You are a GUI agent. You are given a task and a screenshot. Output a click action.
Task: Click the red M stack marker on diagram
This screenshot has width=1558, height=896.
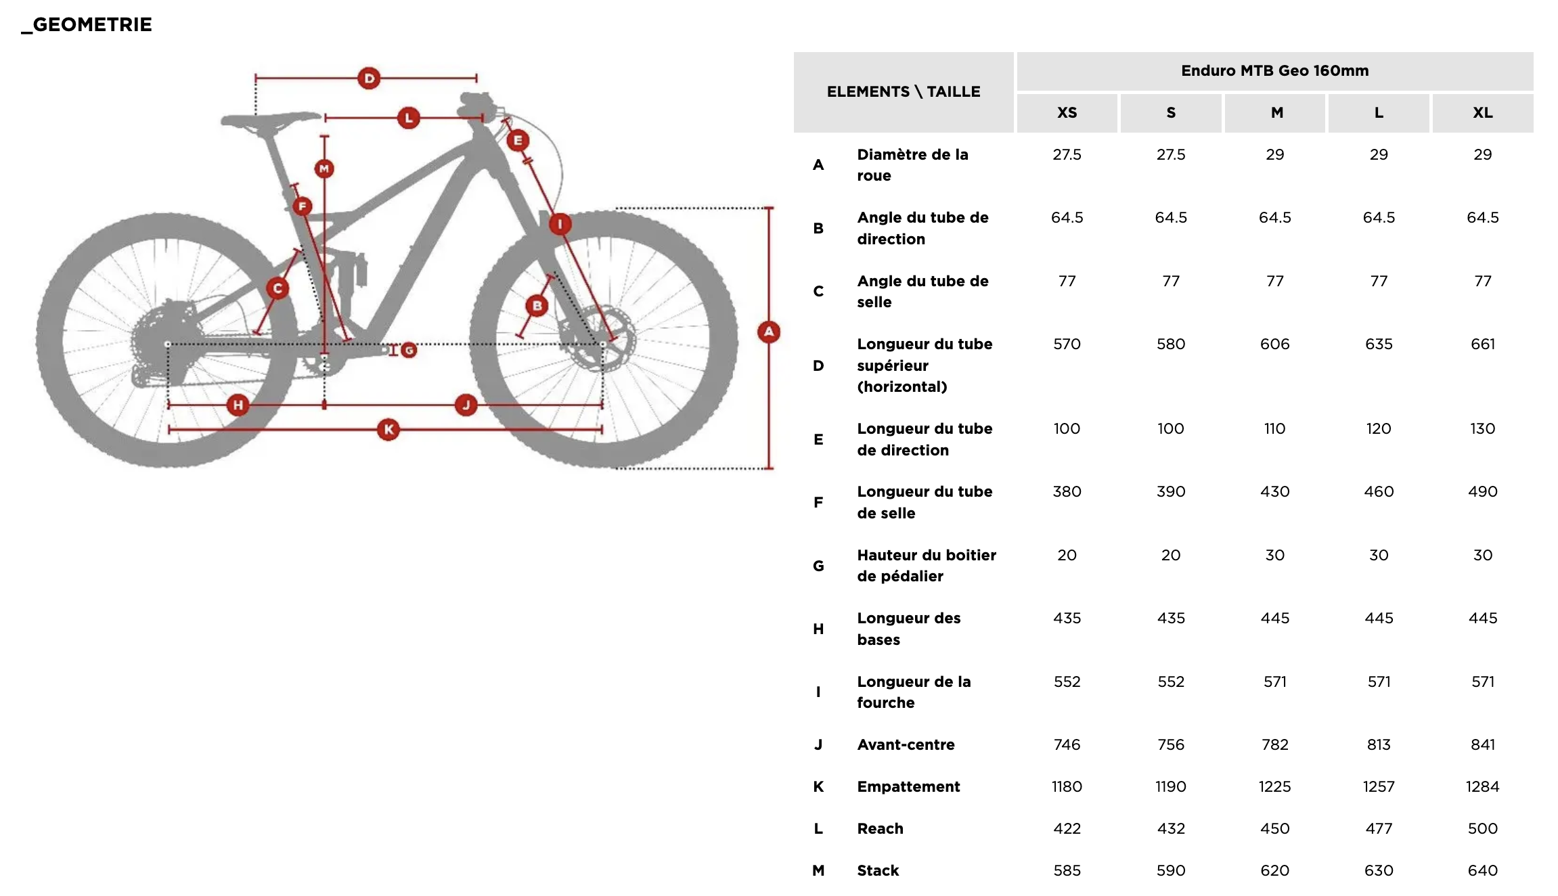[324, 169]
